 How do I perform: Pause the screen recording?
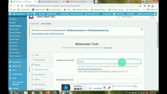tap(66, 88)
